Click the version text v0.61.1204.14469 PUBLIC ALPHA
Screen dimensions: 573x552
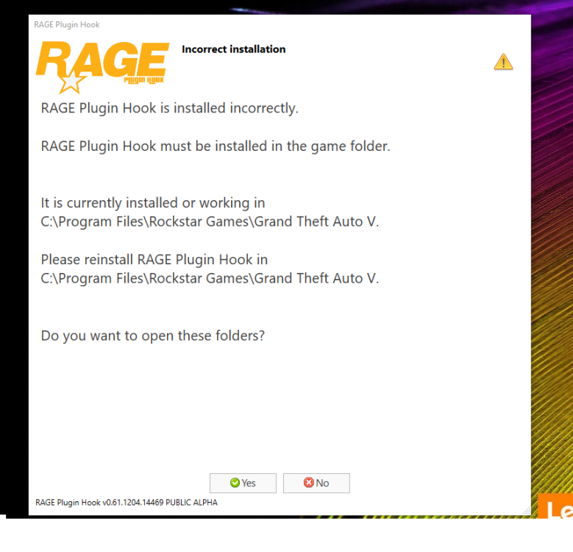(x=127, y=502)
